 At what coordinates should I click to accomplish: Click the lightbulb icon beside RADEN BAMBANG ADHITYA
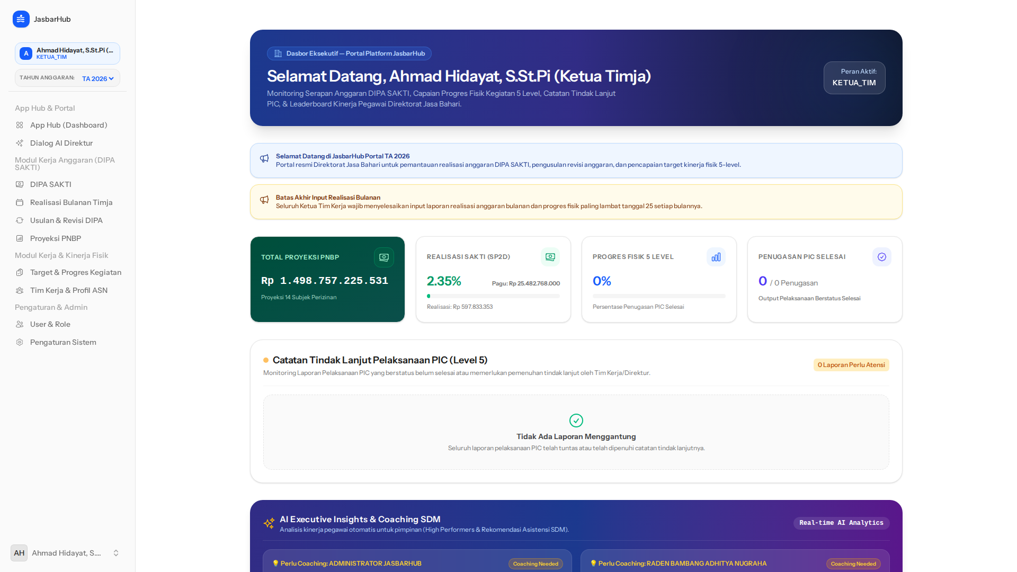[593, 564]
